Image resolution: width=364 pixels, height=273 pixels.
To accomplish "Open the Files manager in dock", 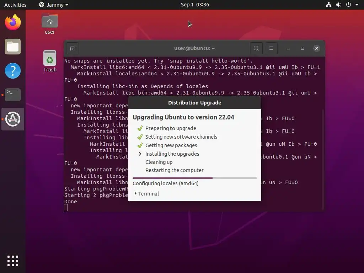I will pyautogui.click(x=13, y=47).
